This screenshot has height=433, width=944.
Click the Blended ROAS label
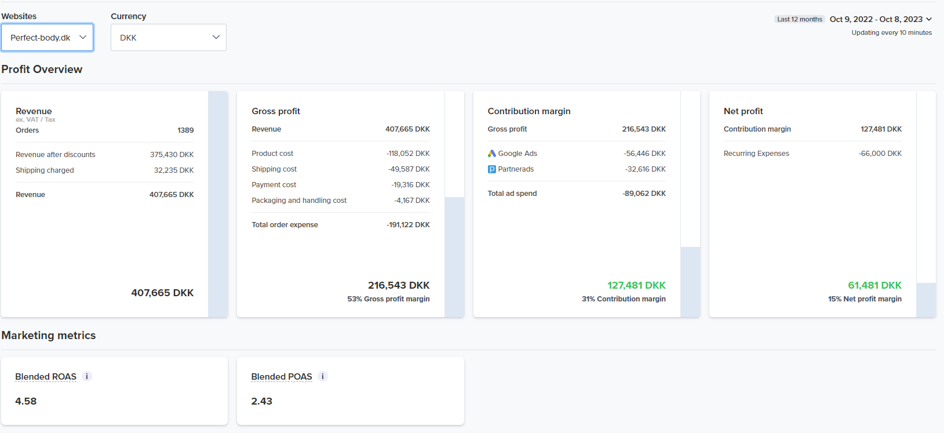click(x=46, y=377)
